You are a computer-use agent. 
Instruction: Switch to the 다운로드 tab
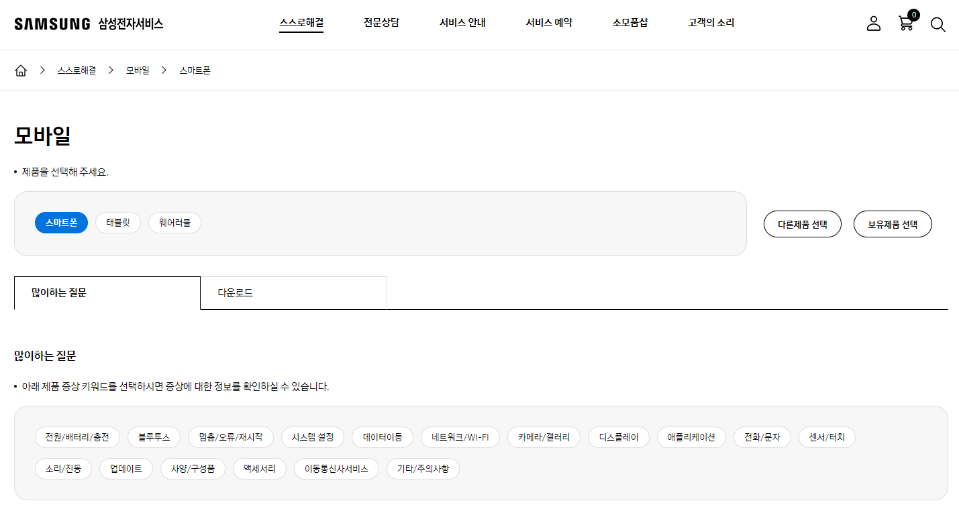[x=294, y=293]
